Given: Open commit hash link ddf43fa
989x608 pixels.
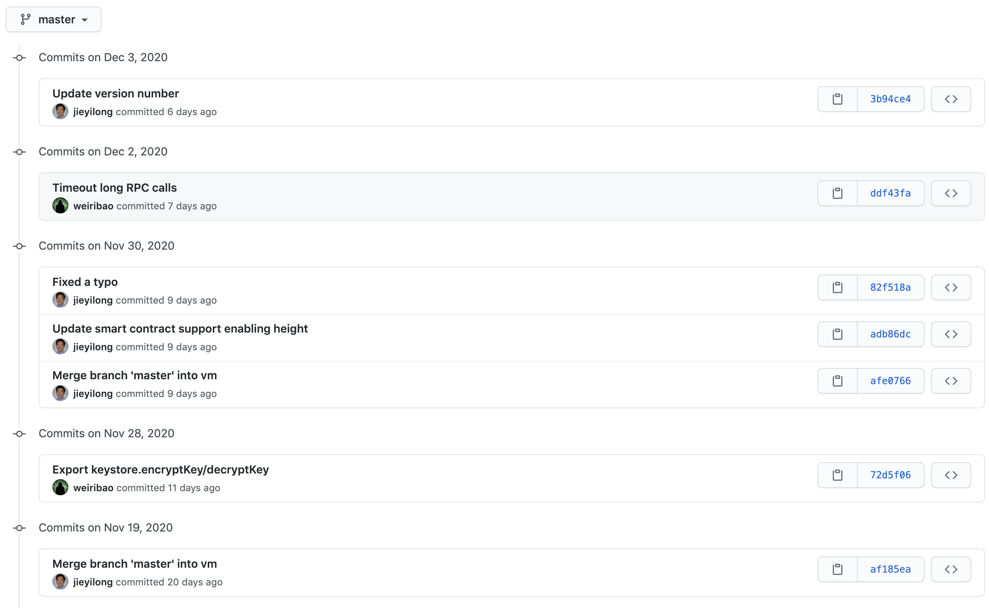Looking at the screenshot, I should (890, 193).
